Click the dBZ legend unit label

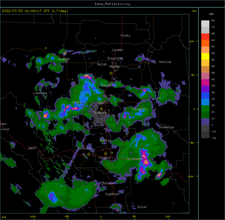[x=211, y=14]
